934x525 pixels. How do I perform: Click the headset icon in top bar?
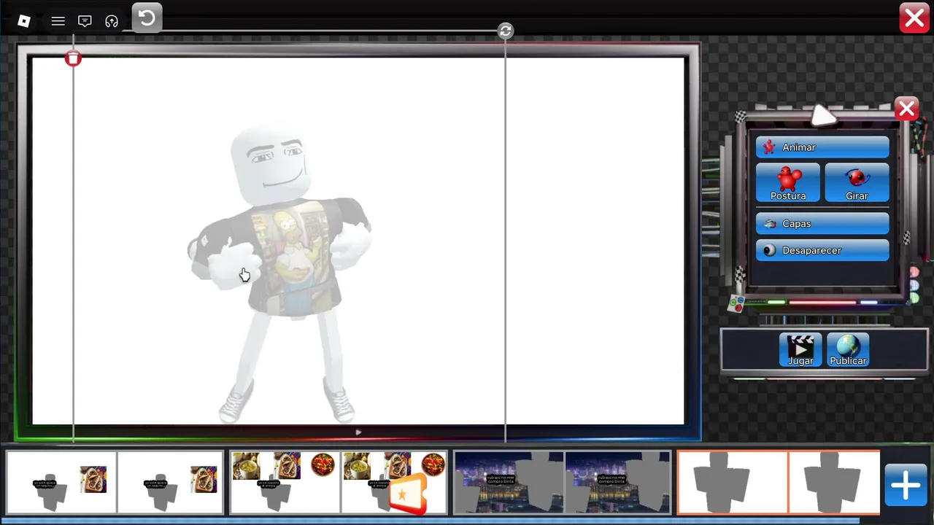point(112,21)
